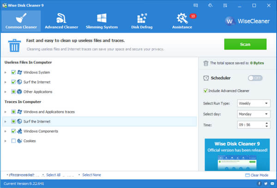
Task: Click the WiseCleaner logo
Action: tap(247, 21)
